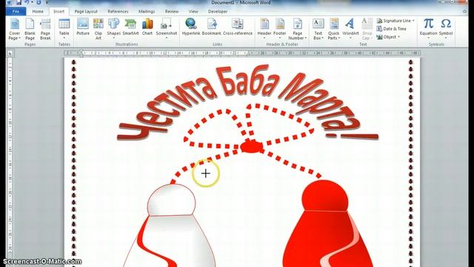
Task: Minimize the ribbon with the arrow button
Action: click(x=464, y=12)
